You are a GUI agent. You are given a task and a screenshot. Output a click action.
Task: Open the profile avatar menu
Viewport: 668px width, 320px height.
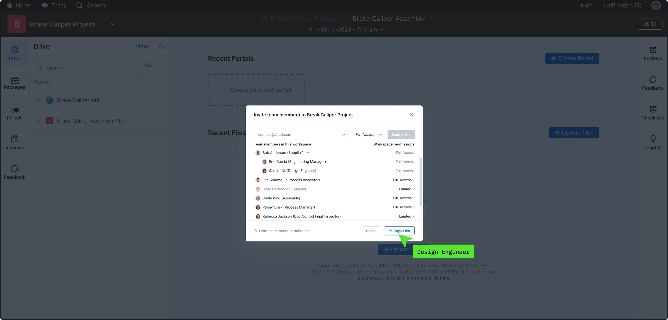tap(656, 5)
